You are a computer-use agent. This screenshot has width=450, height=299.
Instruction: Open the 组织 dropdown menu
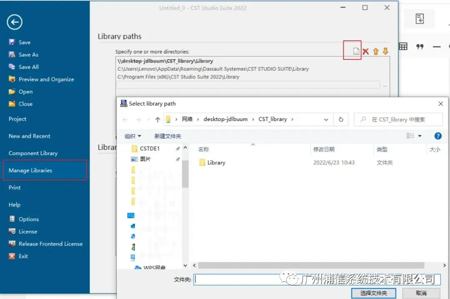tap(132, 136)
